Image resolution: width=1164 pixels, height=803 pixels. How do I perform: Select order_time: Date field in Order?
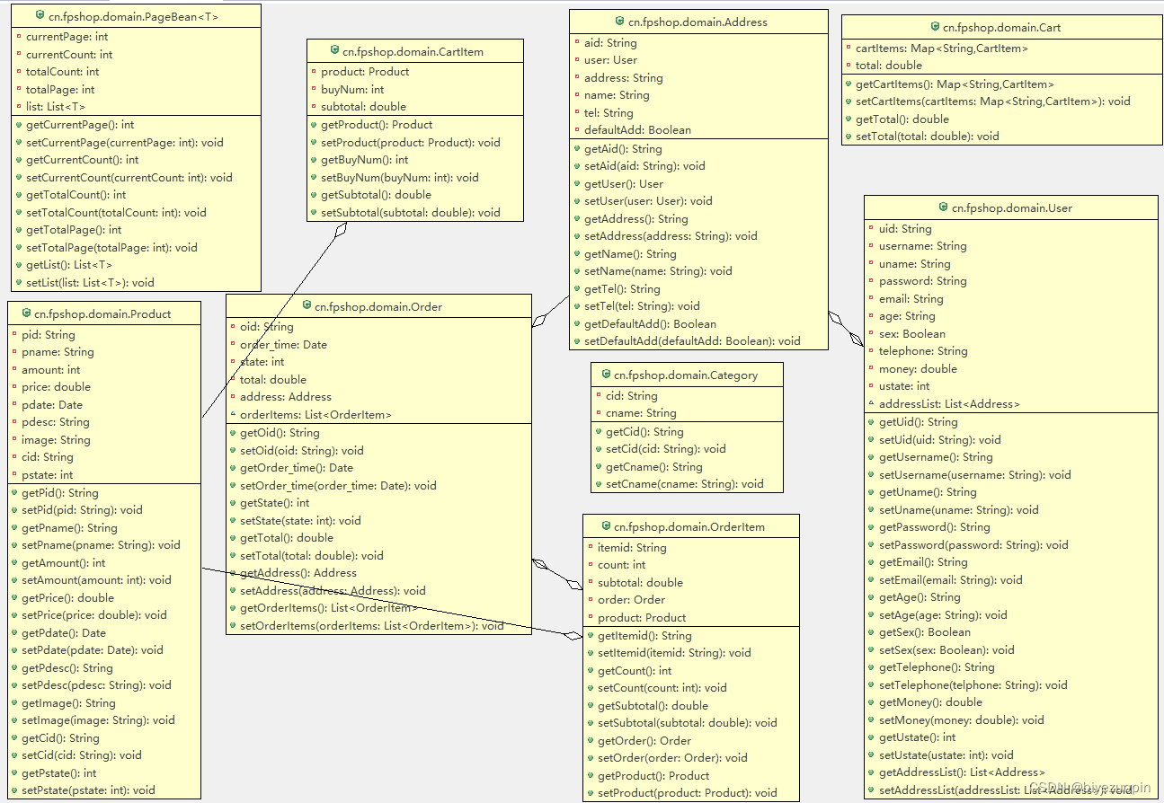pyautogui.click(x=283, y=344)
